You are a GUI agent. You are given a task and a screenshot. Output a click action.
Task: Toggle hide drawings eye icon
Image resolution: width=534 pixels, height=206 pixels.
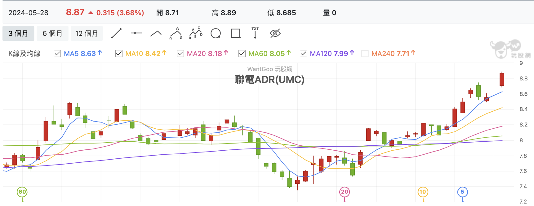tap(275, 33)
